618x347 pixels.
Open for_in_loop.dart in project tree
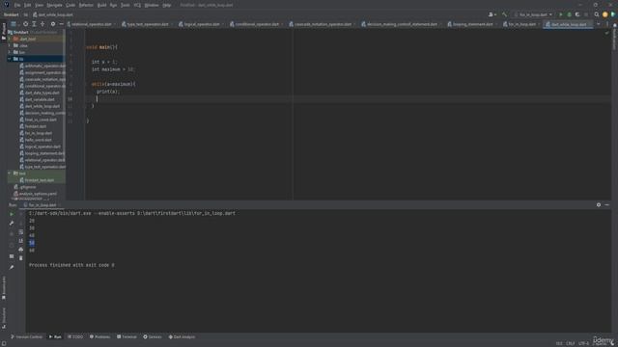click(x=39, y=133)
